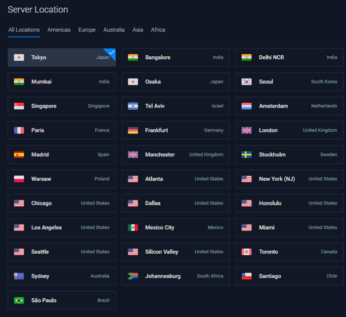Show the Asia region tab
Image resolution: width=346 pixels, height=317 pixels.
137,30
